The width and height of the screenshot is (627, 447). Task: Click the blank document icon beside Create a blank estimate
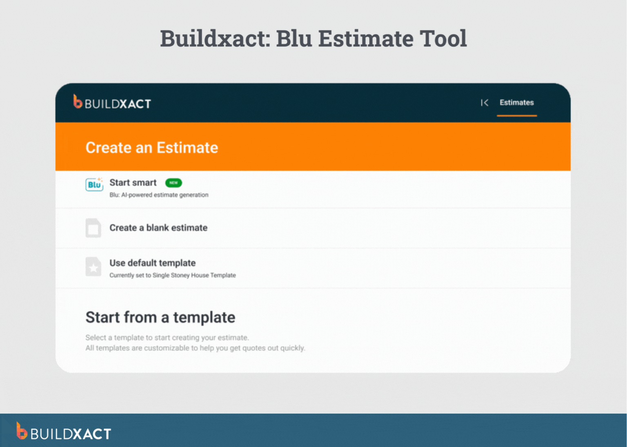tap(93, 228)
